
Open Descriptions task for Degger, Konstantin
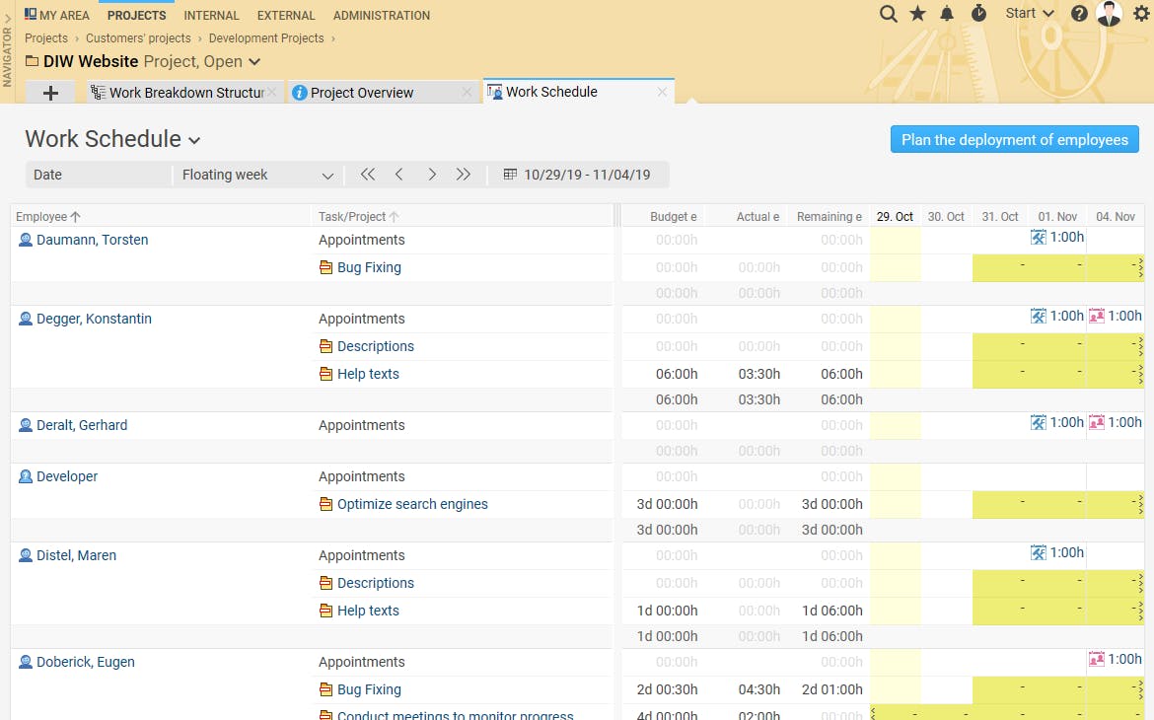click(376, 347)
